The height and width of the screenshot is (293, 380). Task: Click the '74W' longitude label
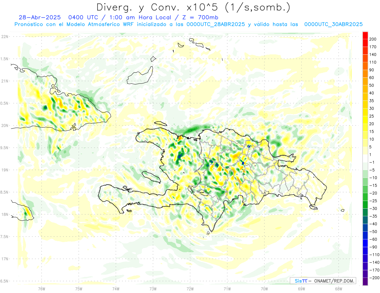pos(116,289)
